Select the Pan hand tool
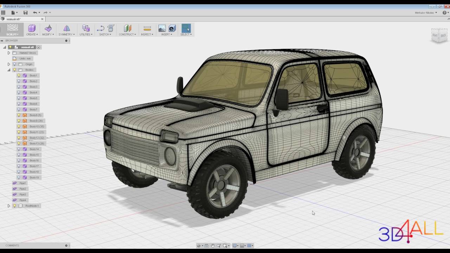 click(x=212, y=246)
